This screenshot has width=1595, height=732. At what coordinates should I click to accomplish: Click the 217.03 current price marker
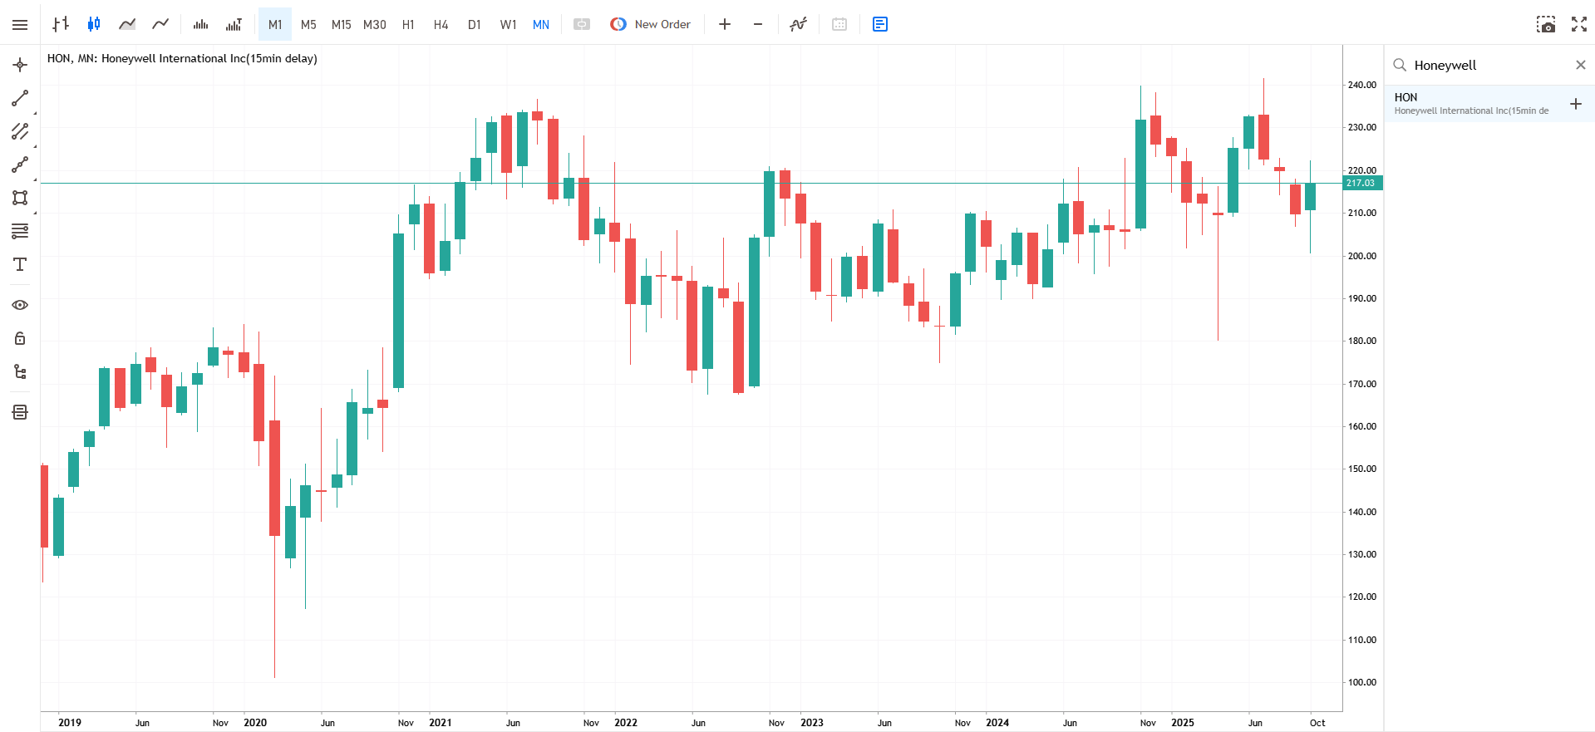[x=1361, y=183]
